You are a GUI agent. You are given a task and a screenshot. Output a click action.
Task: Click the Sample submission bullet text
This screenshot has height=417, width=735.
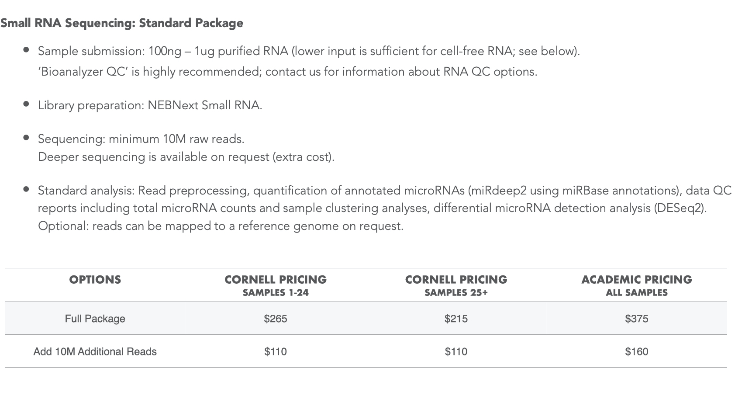308,51
